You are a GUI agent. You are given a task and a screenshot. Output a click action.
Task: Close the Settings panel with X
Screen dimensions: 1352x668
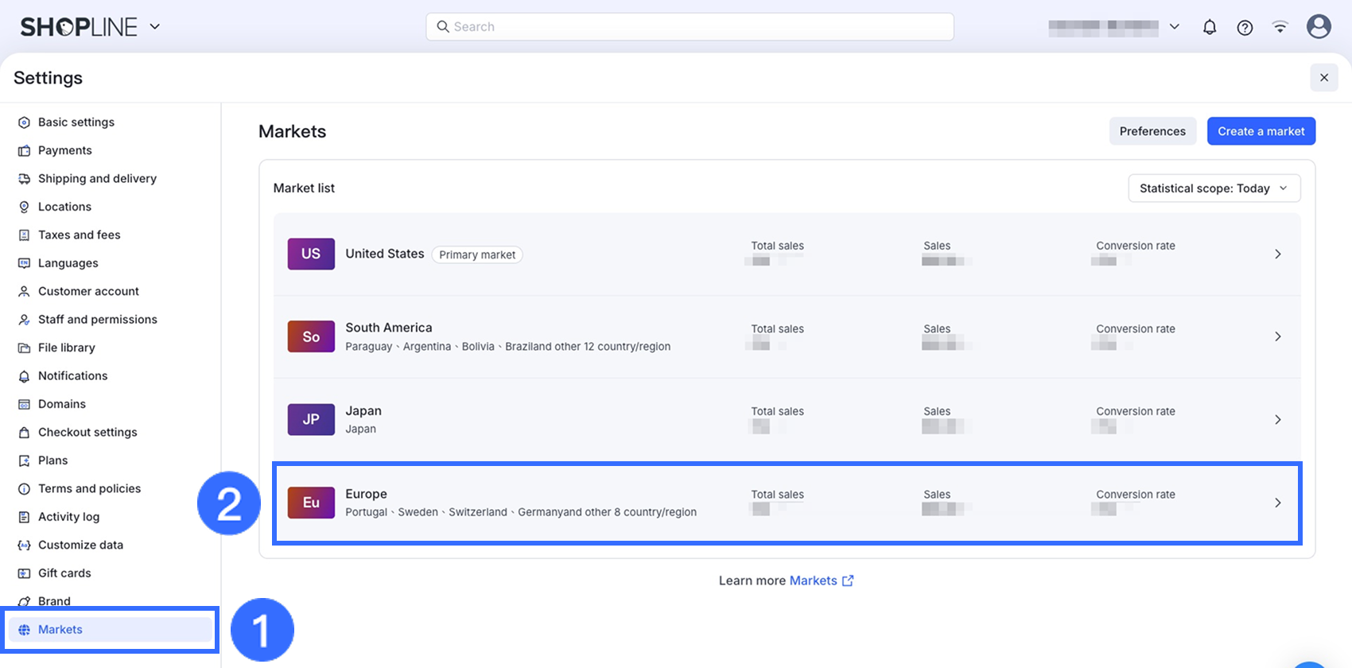coord(1323,78)
